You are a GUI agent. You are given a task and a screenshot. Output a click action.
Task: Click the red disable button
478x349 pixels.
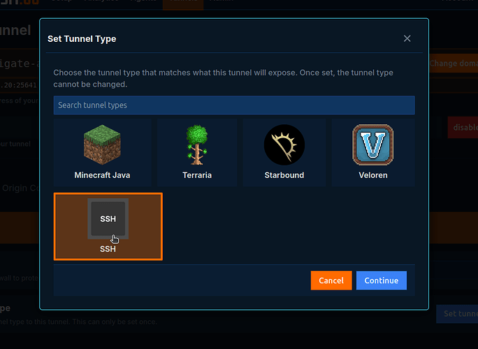[463, 127]
